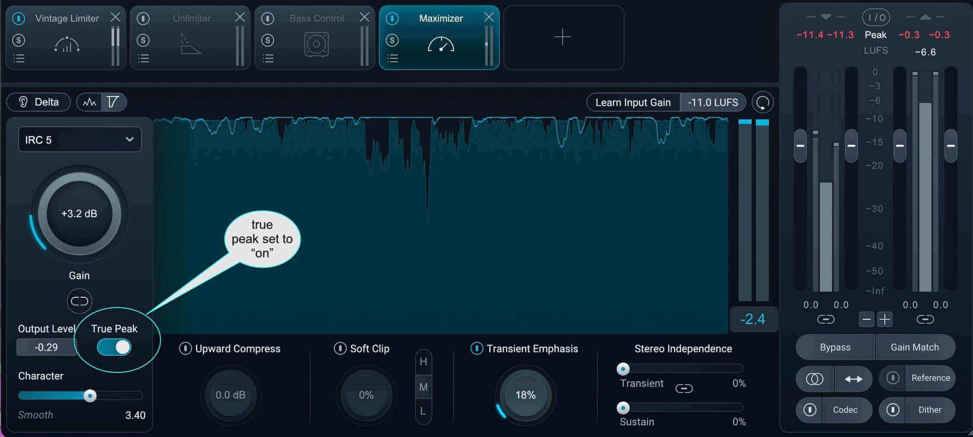The image size is (973, 437).
Task: Solo the Unlimiter module
Action: (143, 40)
